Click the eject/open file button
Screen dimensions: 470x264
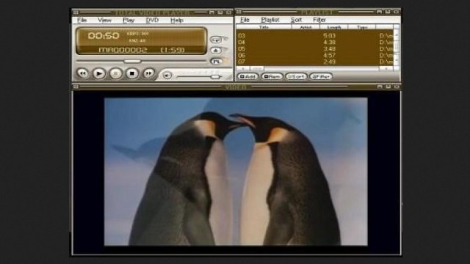tap(216, 51)
